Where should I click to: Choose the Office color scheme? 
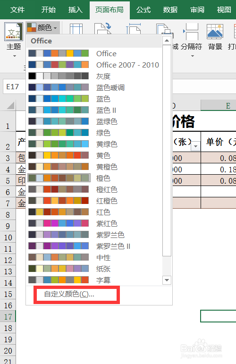click(x=94, y=53)
